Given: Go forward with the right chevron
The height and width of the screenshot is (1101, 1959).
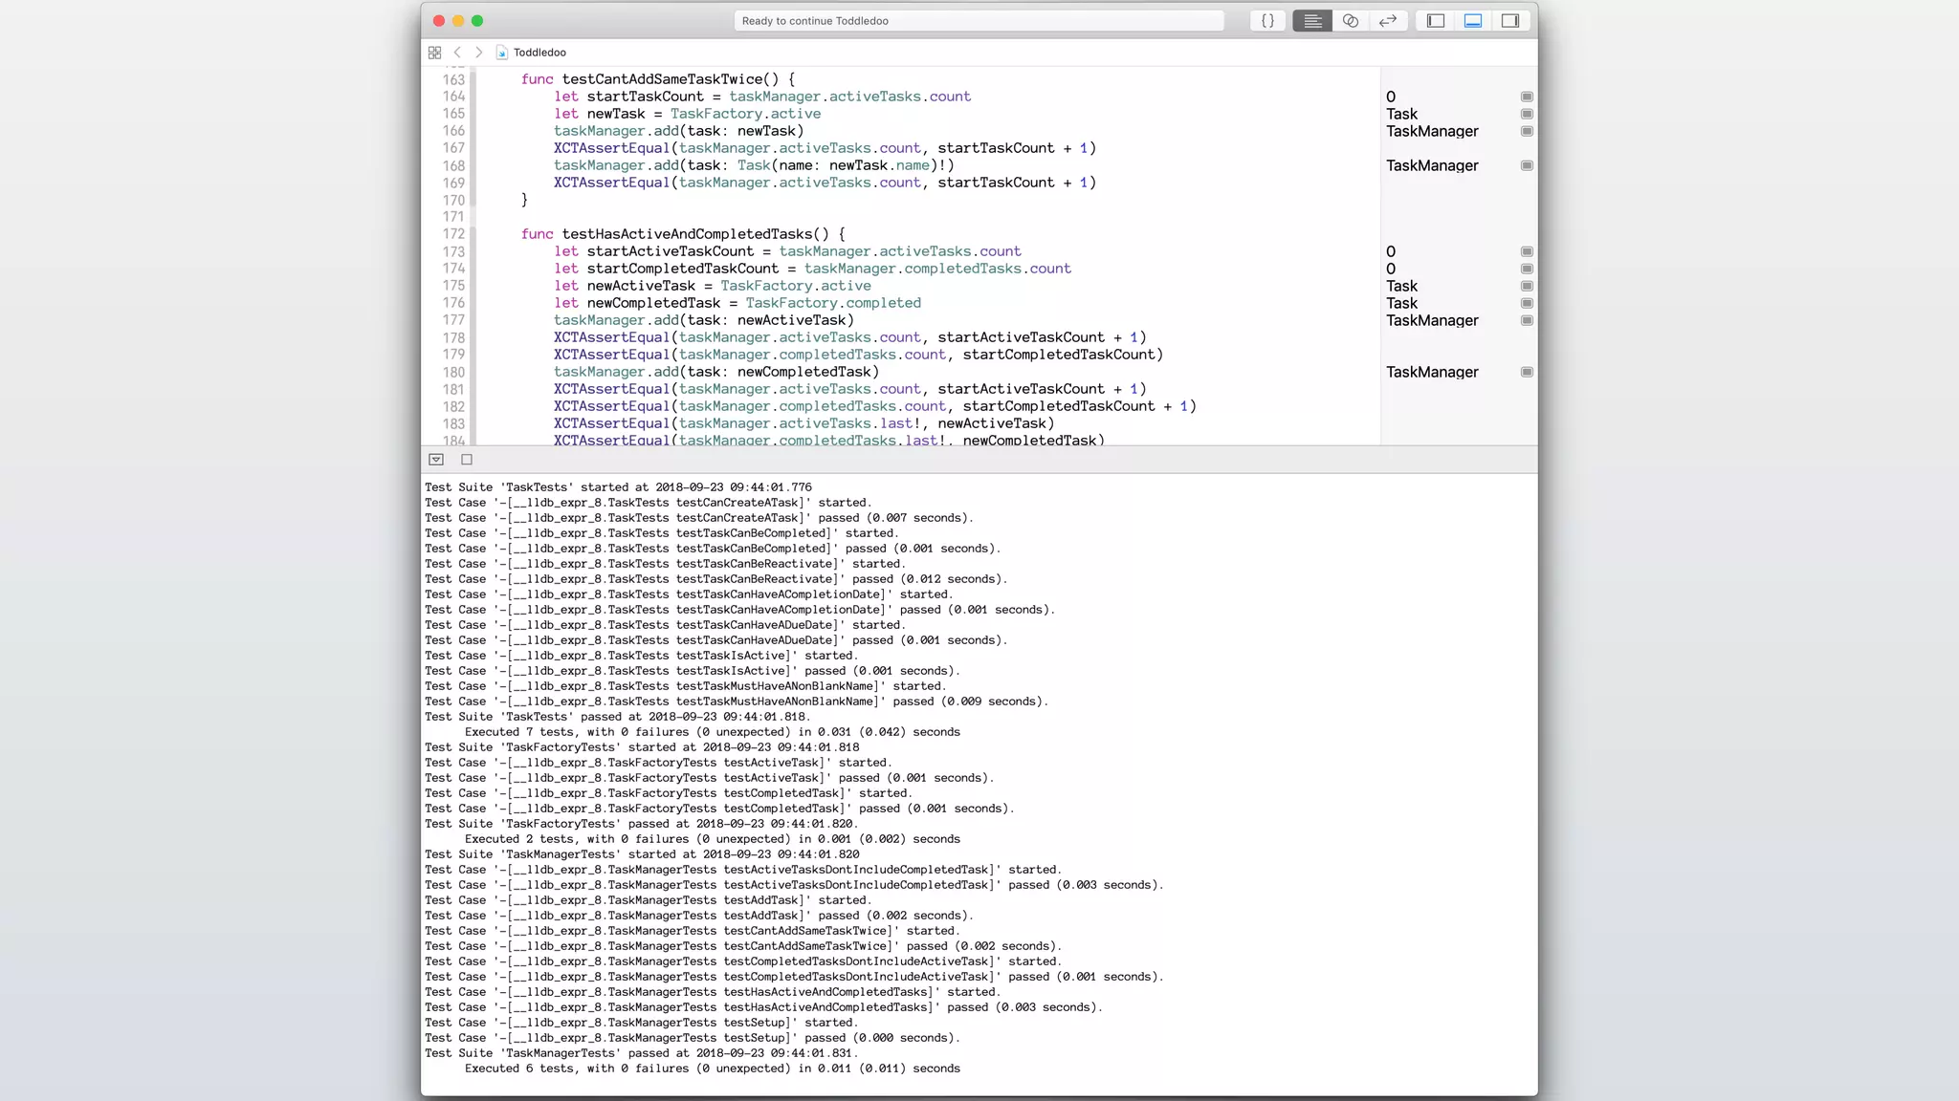Looking at the screenshot, I should (x=479, y=53).
